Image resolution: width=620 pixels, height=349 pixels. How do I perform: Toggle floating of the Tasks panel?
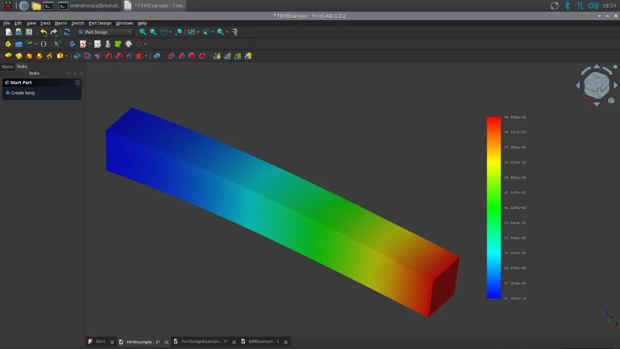75,73
